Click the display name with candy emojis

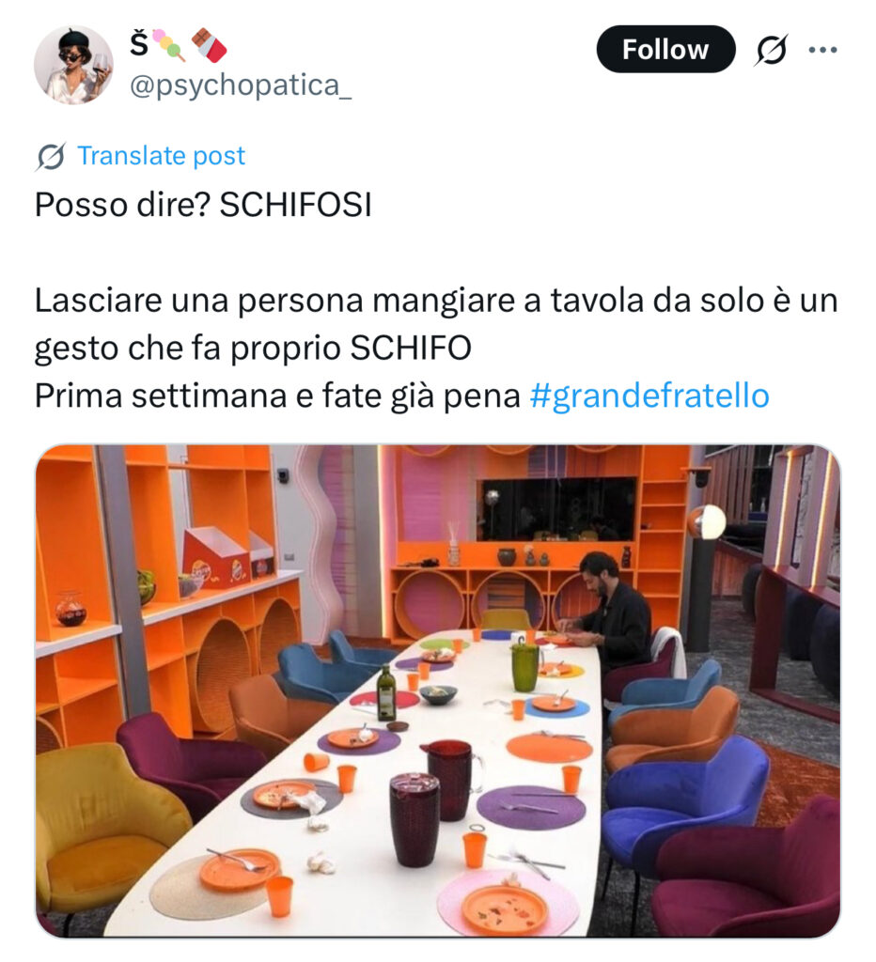tap(178, 45)
